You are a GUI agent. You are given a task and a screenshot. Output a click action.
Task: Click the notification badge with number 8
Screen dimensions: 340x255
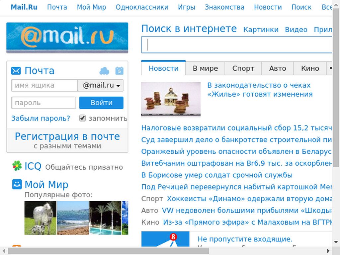tap(173, 237)
